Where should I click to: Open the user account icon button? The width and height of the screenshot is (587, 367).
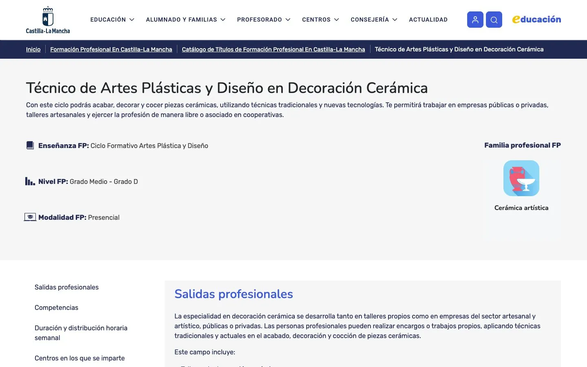475,20
